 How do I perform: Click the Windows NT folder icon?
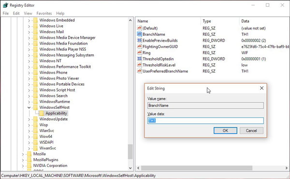(x=35, y=61)
